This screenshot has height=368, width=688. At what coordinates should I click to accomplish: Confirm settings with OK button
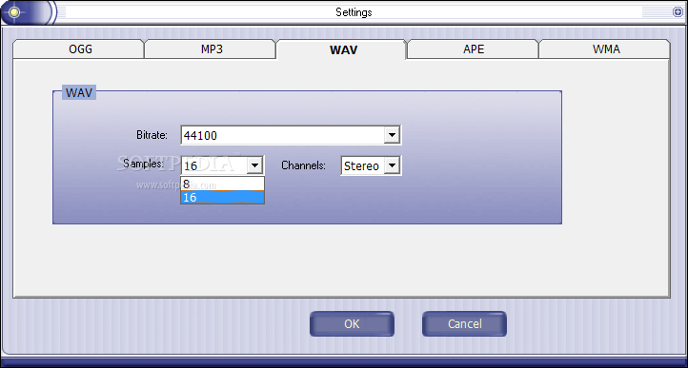tap(352, 323)
